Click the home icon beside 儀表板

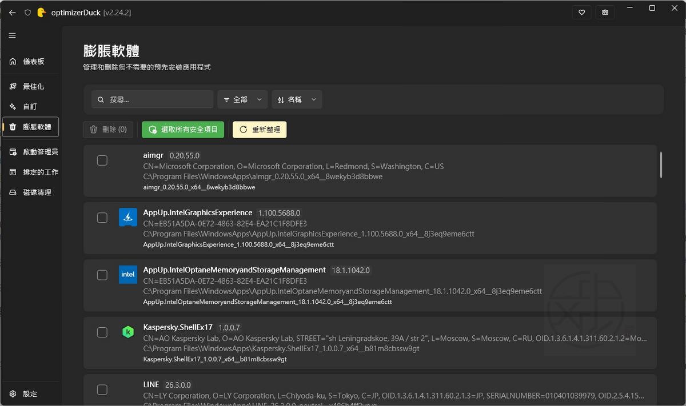coord(13,61)
